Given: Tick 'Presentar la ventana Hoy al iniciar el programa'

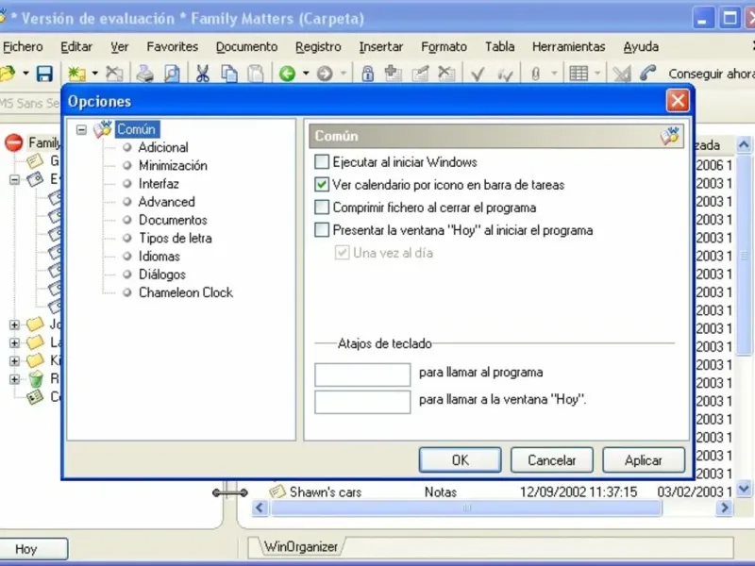Looking at the screenshot, I should pyautogui.click(x=322, y=229).
